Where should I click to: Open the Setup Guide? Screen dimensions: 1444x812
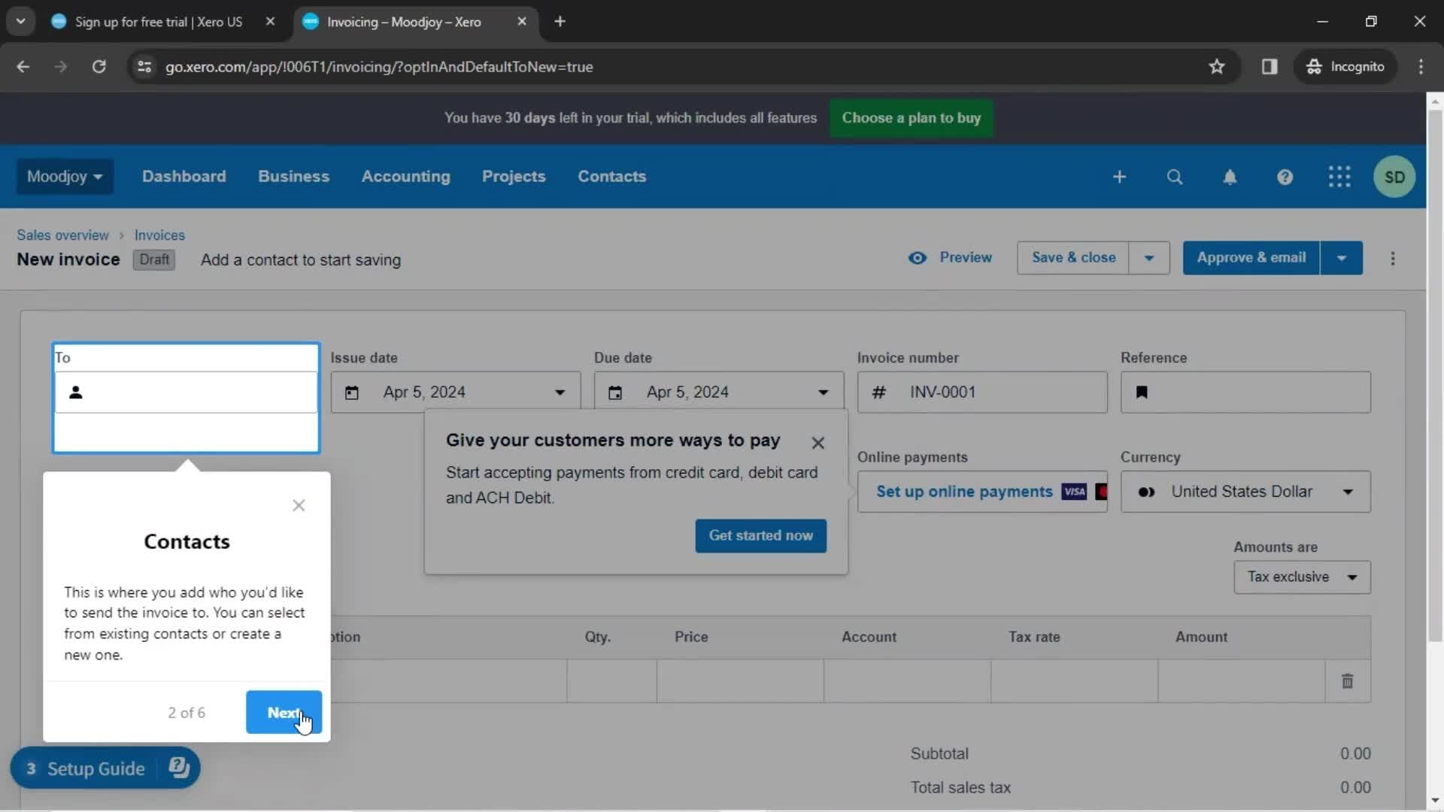click(96, 768)
